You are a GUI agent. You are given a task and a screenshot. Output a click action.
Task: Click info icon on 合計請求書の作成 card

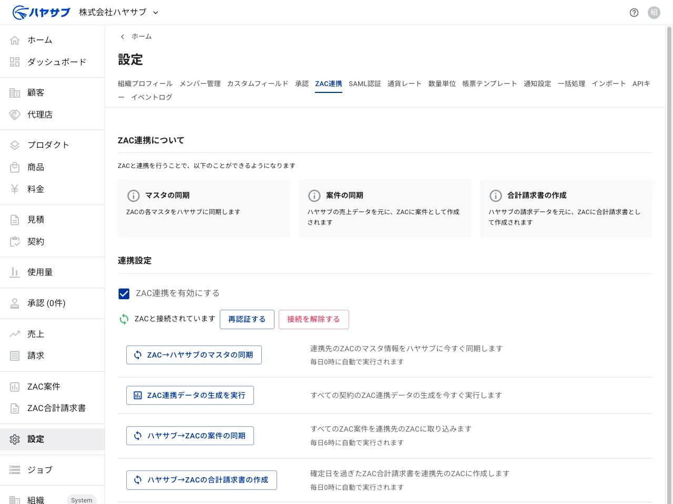coord(496,195)
